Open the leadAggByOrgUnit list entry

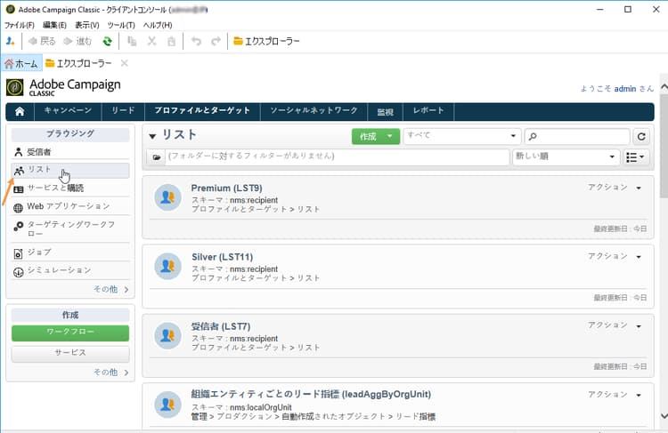pos(311,394)
